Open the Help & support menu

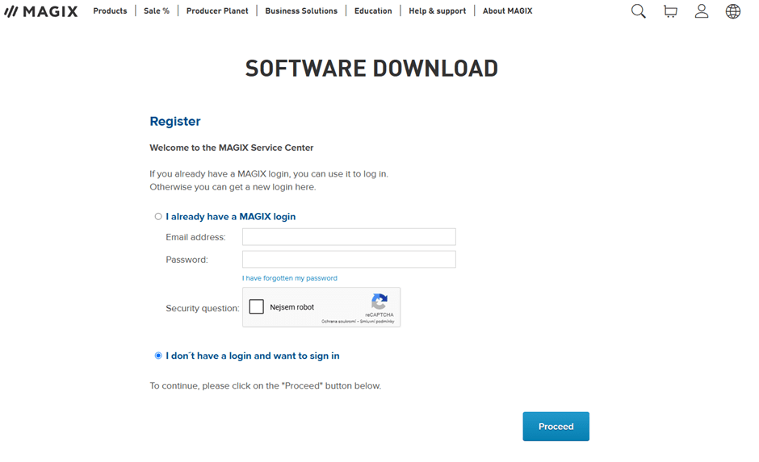(x=437, y=11)
